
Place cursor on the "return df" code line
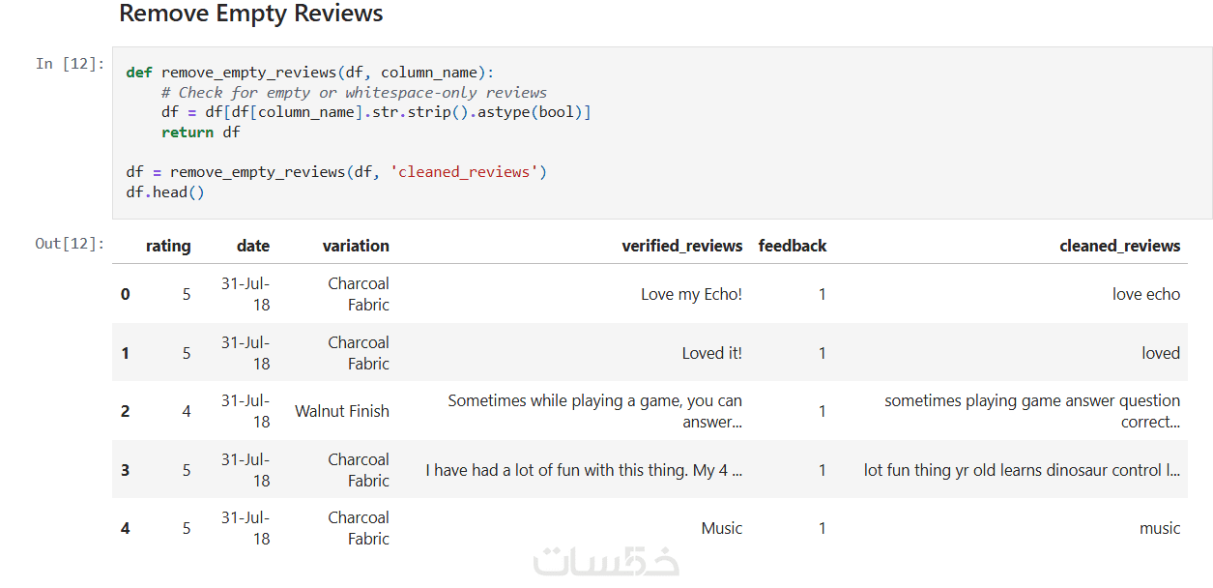point(200,132)
